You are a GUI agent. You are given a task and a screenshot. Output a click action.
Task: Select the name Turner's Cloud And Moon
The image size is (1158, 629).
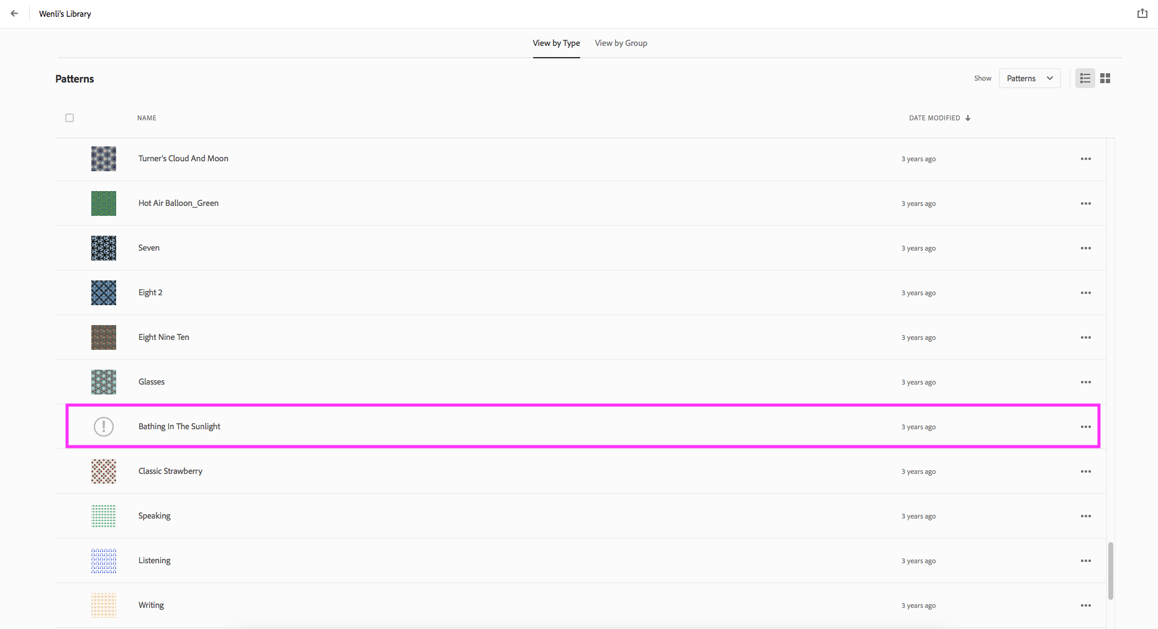(x=183, y=158)
